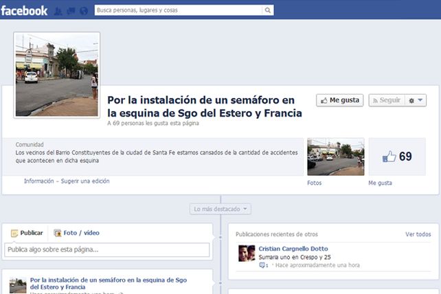Image resolution: width=441 pixels, height=294 pixels.
Task: Focus the 'Publica algo sobre esta página' field
Action: pos(107,250)
